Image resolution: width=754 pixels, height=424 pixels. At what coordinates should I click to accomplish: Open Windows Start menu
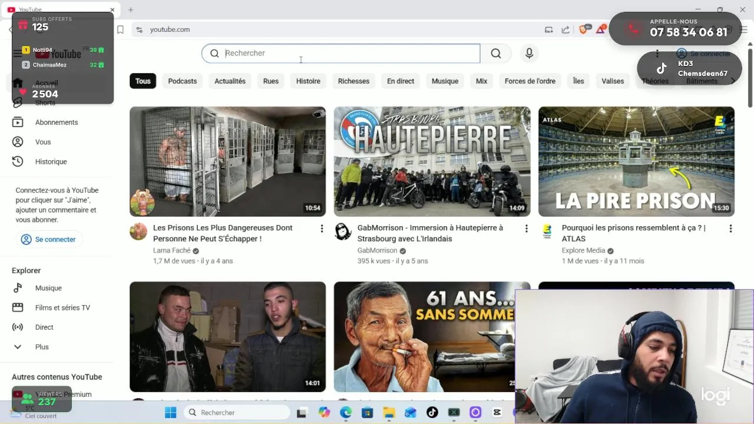tap(170, 412)
